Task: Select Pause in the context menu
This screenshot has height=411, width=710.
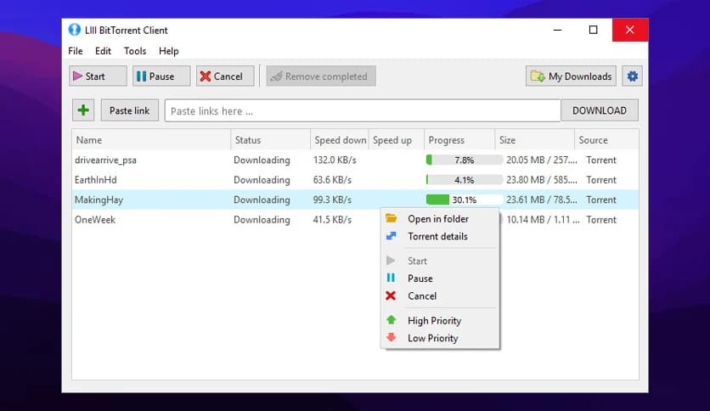Action: (440, 279)
